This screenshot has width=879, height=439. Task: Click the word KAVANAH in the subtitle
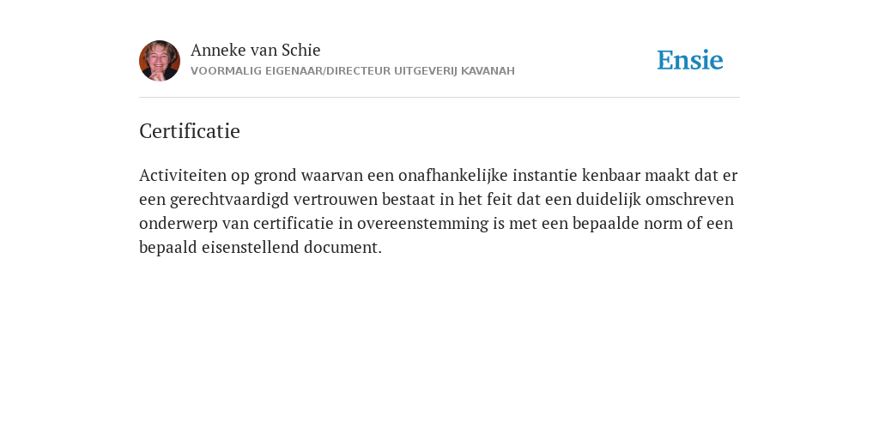coord(488,71)
